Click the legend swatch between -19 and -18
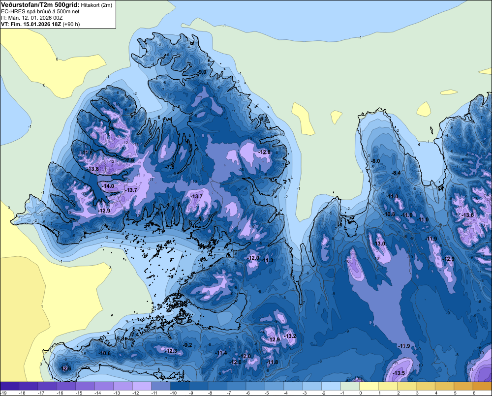Image resolution: width=492 pixels, height=396 pixels. click(x=10, y=386)
